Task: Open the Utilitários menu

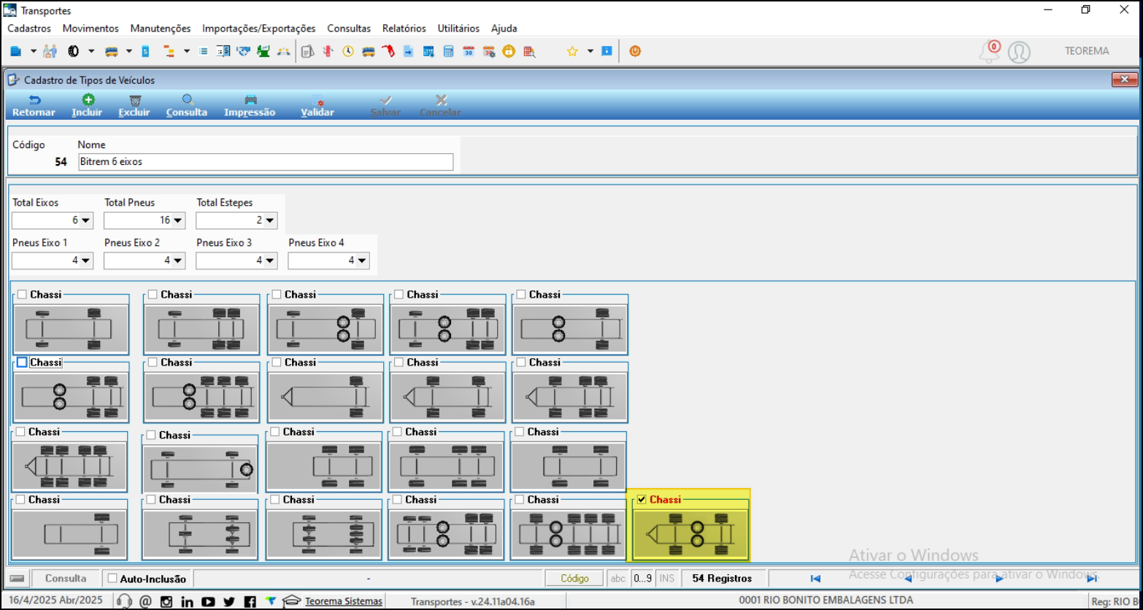Action: pyautogui.click(x=458, y=28)
